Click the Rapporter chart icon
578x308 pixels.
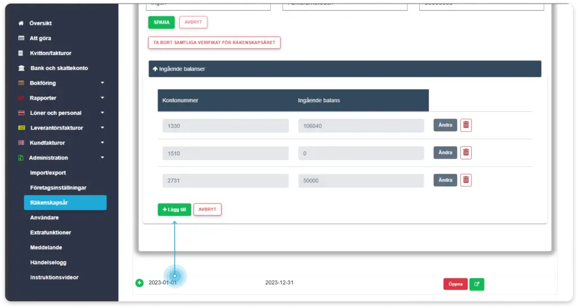click(21, 98)
